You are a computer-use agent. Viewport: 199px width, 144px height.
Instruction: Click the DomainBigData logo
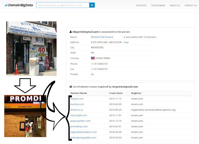pyautogui.click(x=19, y=5)
